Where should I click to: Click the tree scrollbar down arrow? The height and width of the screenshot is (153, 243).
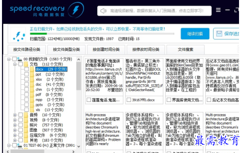[x=79, y=146]
